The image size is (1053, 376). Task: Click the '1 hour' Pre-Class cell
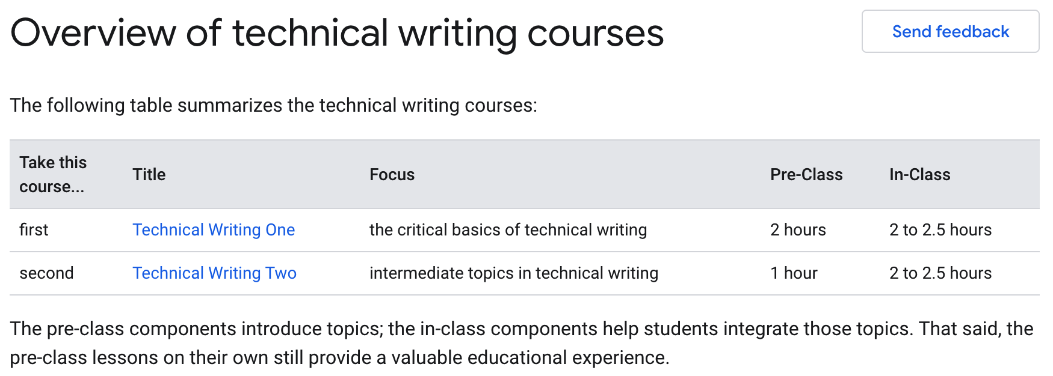[794, 273]
